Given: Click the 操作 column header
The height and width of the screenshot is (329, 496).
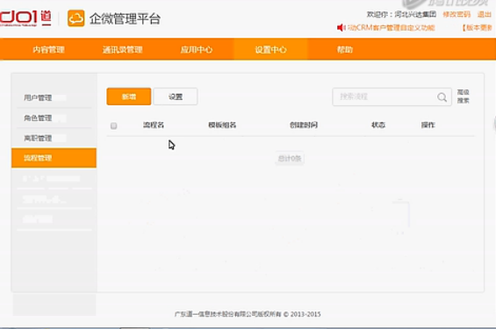Looking at the screenshot, I should (428, 125).
